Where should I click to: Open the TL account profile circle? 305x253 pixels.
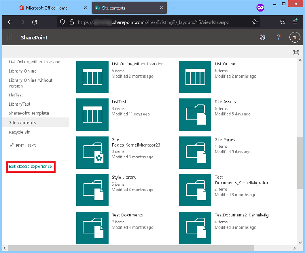coord(295,37)
